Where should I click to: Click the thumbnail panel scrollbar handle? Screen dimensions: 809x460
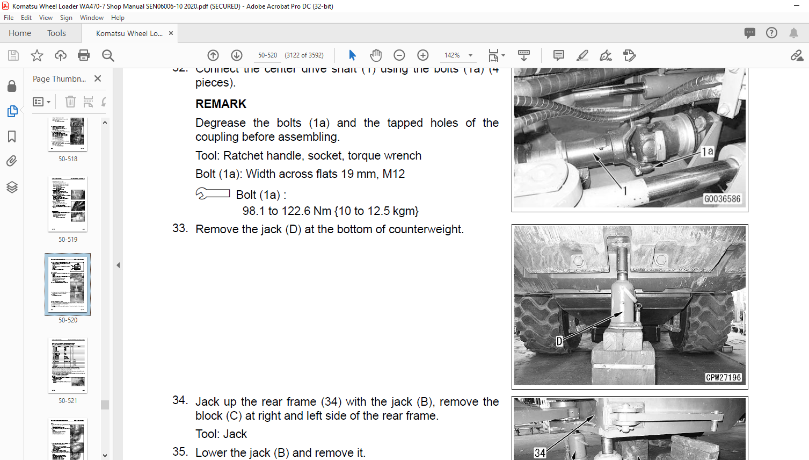(105, 405)
